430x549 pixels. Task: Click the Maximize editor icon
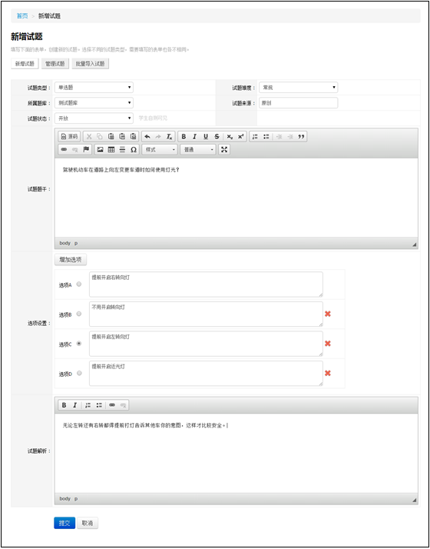224,149
